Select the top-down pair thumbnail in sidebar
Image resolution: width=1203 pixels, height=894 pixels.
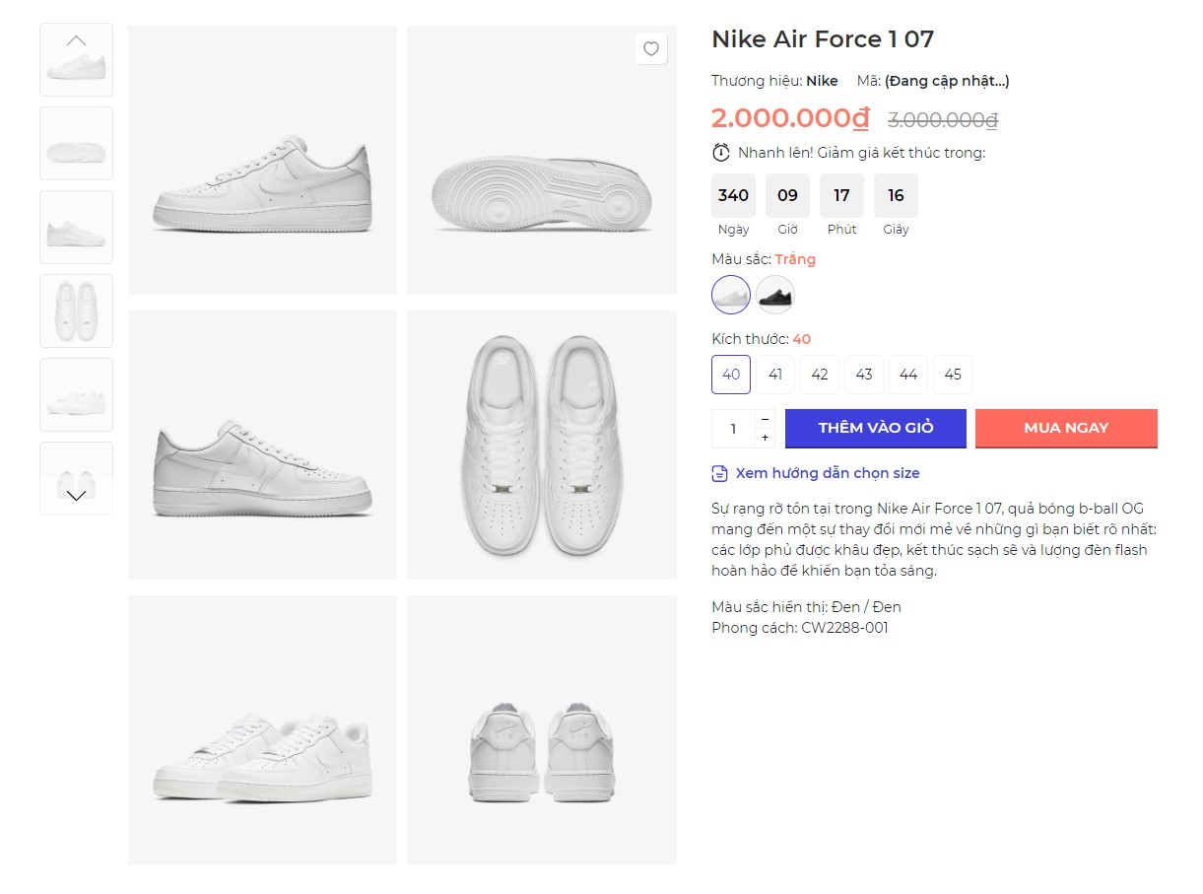[76, 311]
